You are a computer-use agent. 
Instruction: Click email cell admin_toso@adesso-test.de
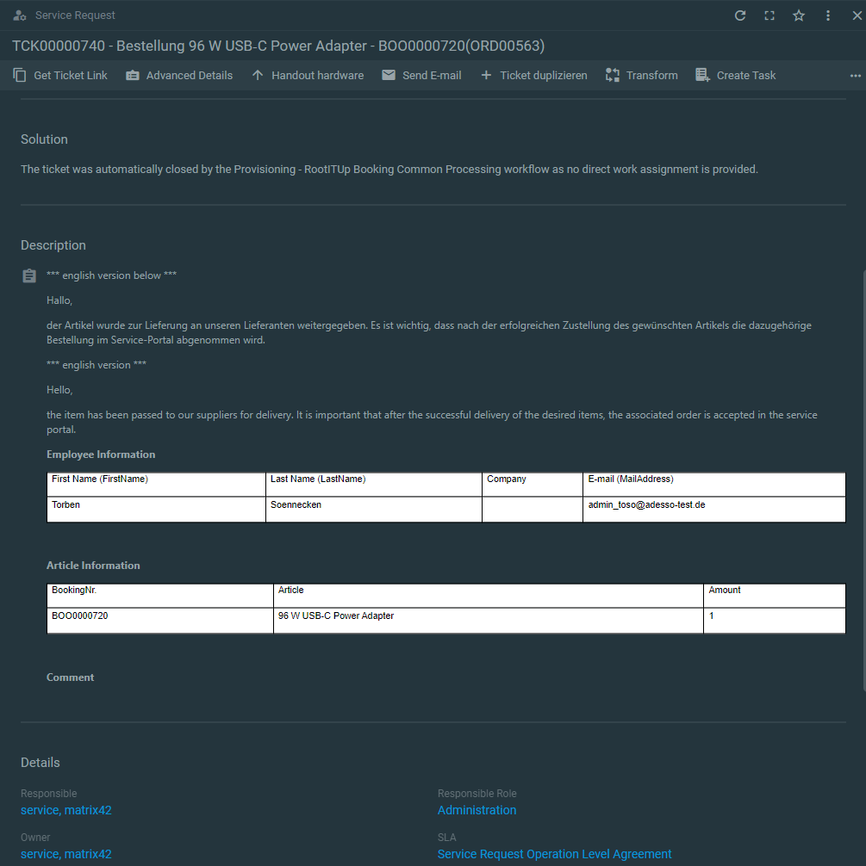714,510
